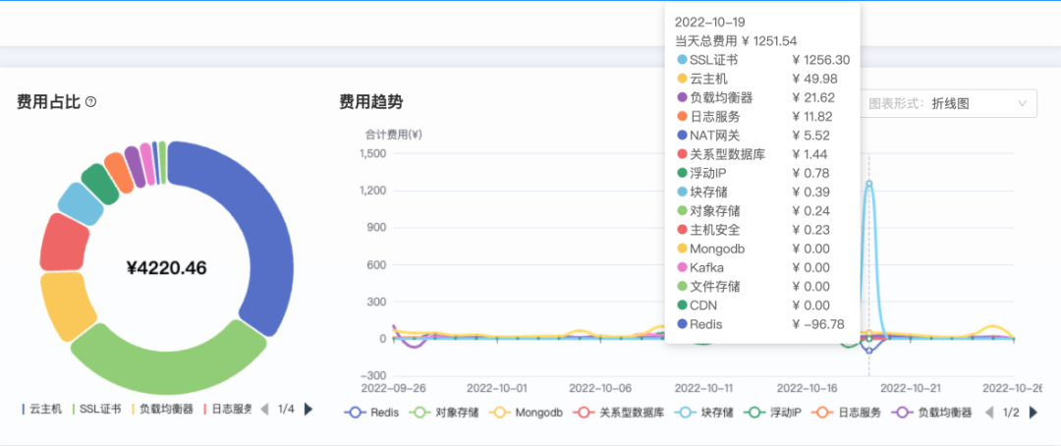
Task: Click the 对象存储 ¥ 0.24 tooltip row
Action: pyautogui.click(x=763, y=210)
